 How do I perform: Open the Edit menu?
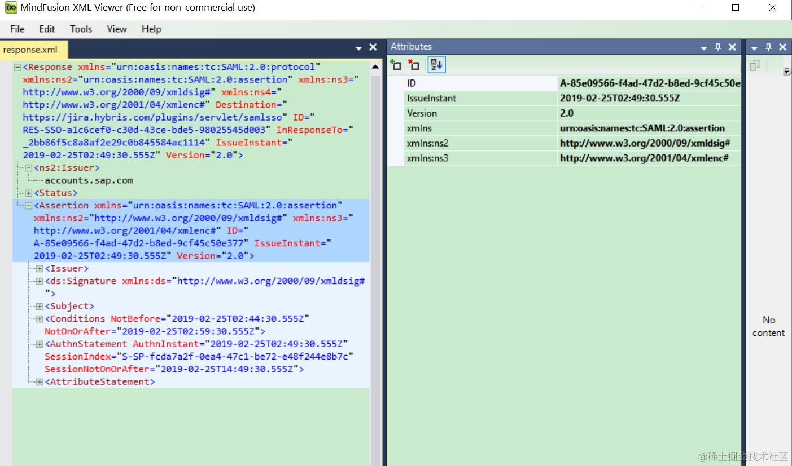(x=47, y=29)
